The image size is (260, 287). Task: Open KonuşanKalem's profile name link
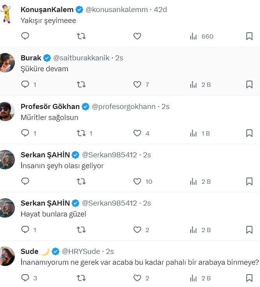click(x=46, y=9)
